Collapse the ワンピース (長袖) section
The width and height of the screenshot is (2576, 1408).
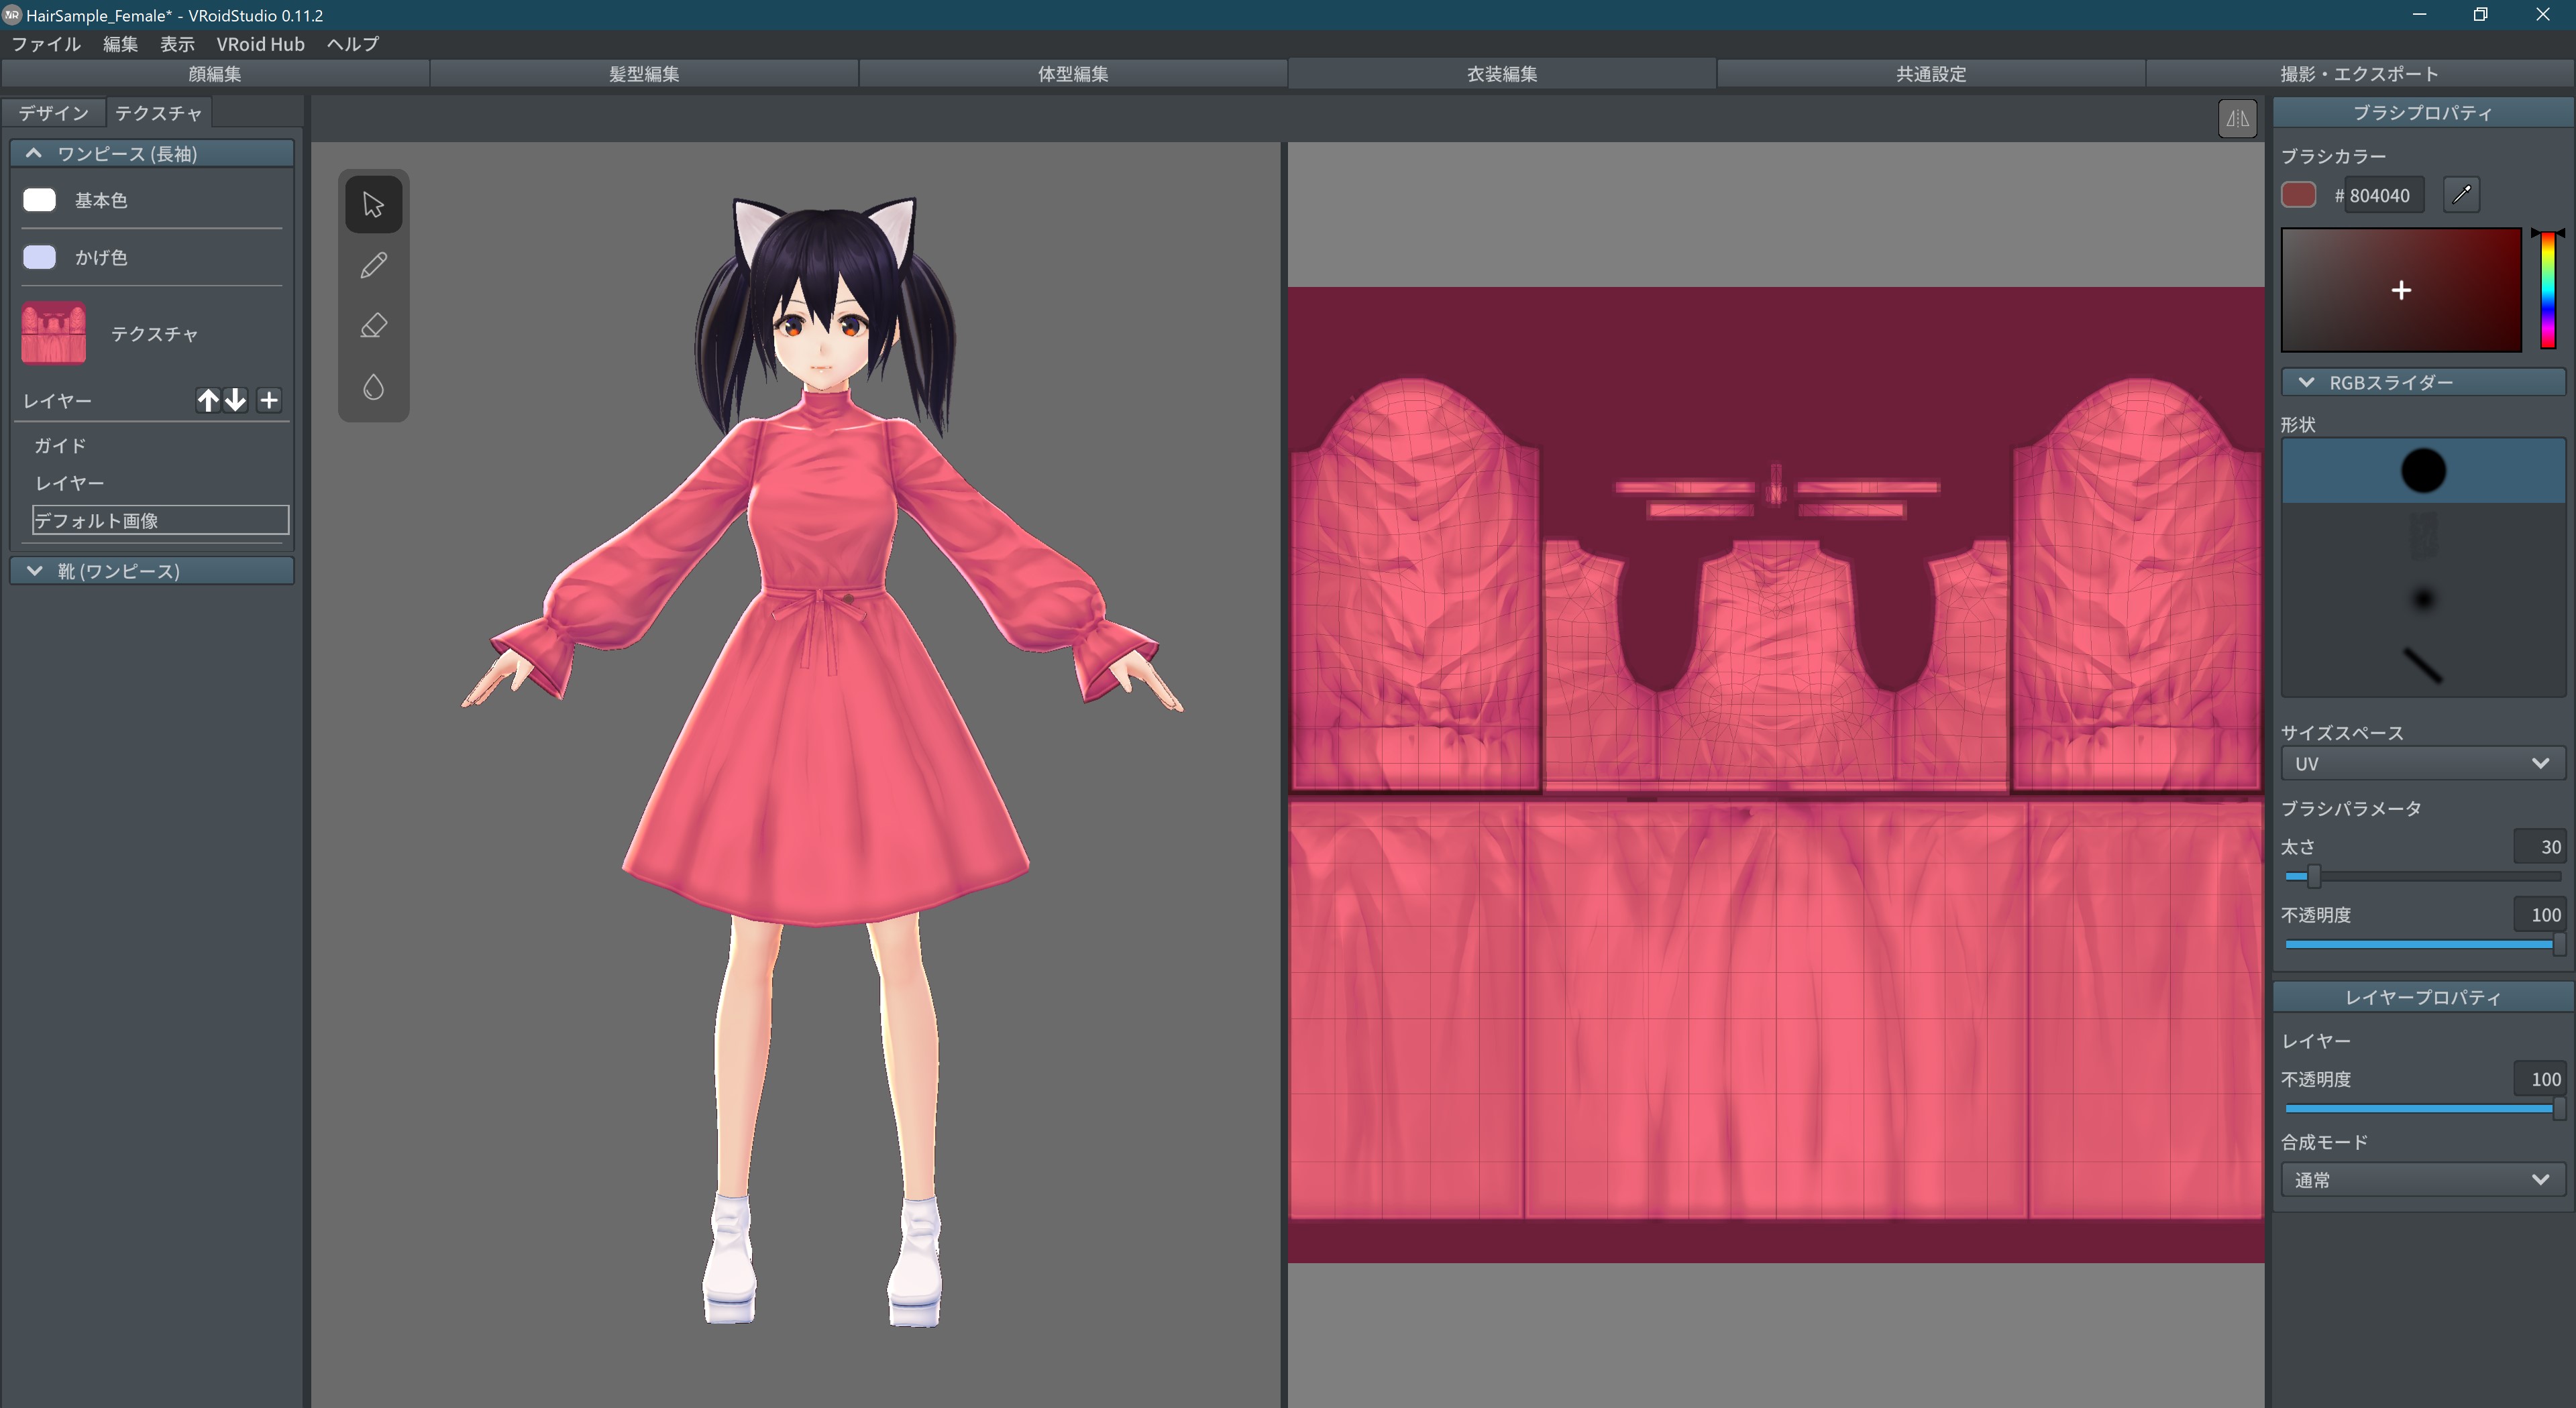coord(152,153)
